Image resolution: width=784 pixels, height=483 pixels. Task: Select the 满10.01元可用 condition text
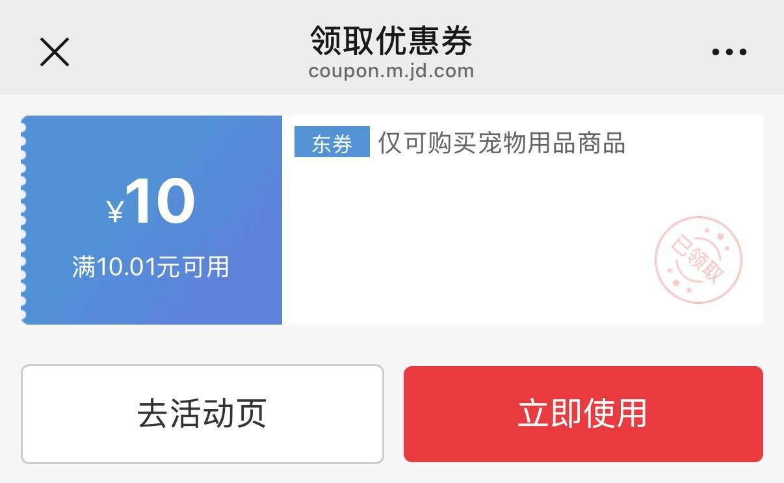150,267
